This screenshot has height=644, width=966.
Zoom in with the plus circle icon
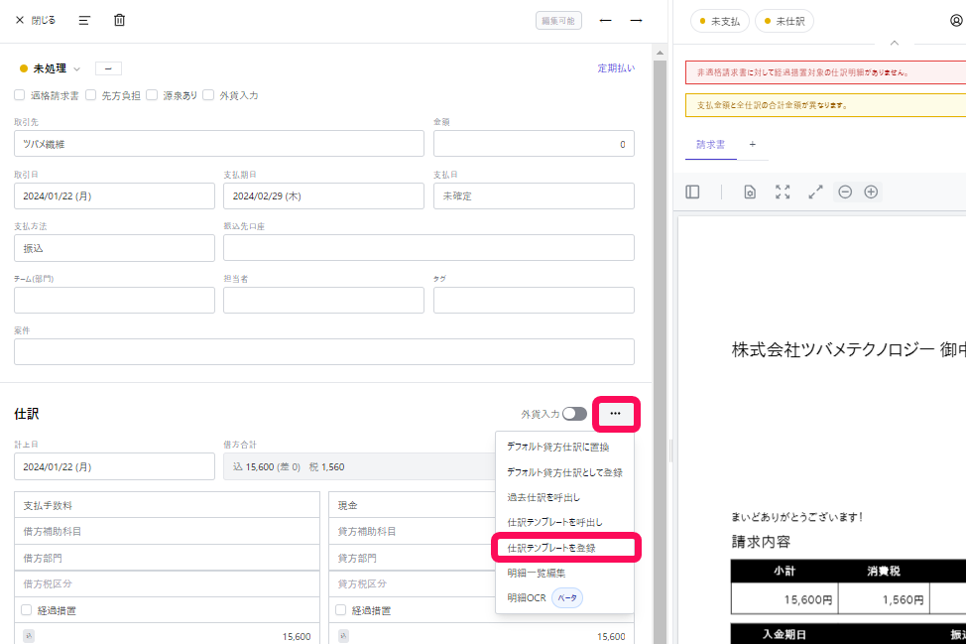[x=871, y=192]
